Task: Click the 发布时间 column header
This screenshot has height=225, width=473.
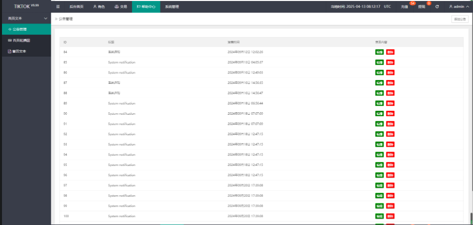Action: (x=233, y=42)
